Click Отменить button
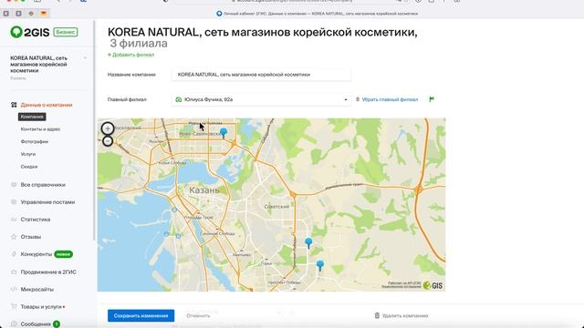Screen dimensions: 584x328 198,316
